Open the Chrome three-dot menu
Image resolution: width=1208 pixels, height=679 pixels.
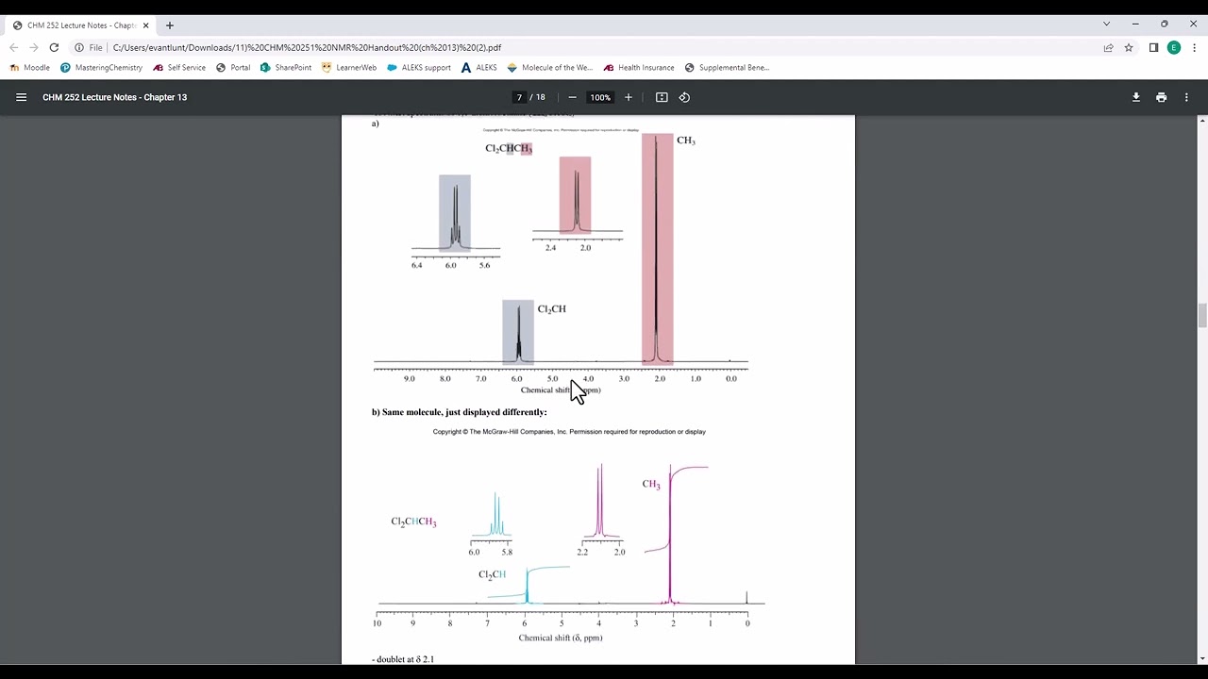pos(1194,47)
